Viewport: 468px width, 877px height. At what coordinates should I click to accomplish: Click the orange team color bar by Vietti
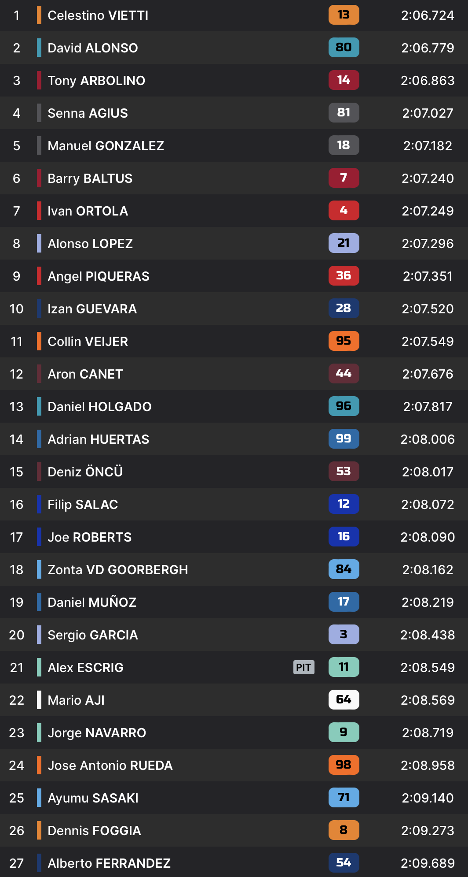(x=39, y=15)
